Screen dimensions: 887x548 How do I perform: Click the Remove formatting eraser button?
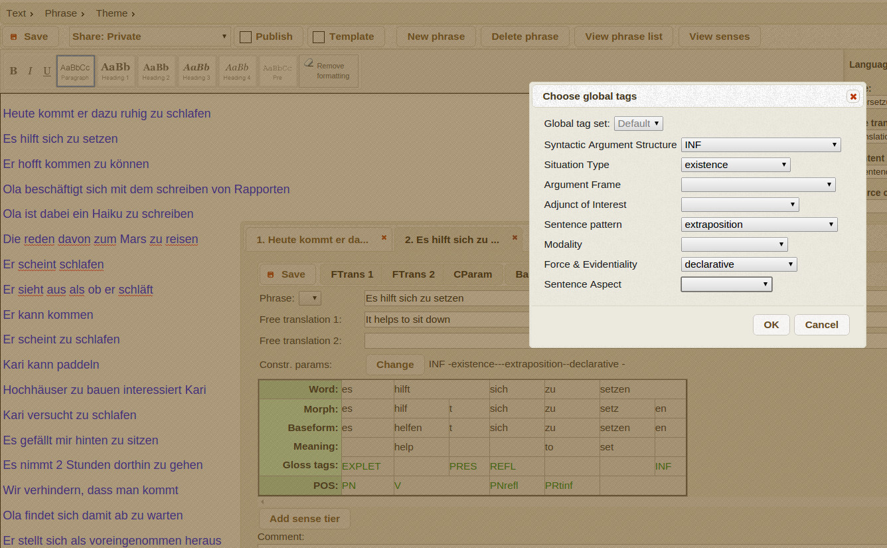[329, 70]
